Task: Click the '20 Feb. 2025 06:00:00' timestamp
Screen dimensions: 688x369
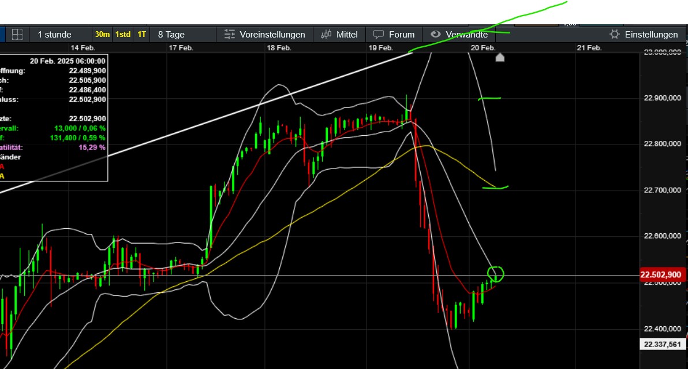Action: pyautogui.click(x=68, y=61)
